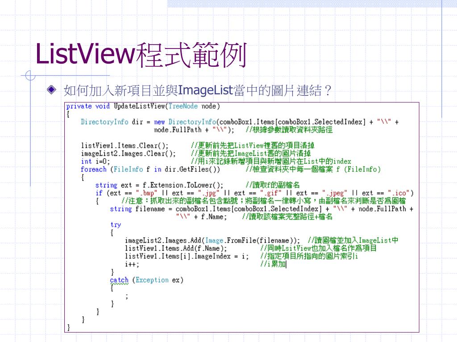The image size is (457, 342).
Task: Click the statement "listView1.Items[i].ImageIndex = i;"
Action: click(x=187, y=256)
